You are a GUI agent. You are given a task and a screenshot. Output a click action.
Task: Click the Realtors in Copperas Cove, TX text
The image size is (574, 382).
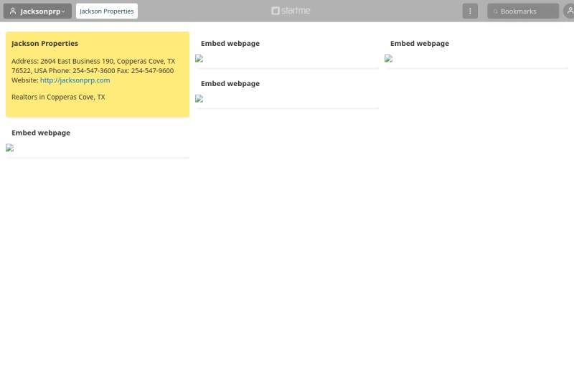pos(58,97)
